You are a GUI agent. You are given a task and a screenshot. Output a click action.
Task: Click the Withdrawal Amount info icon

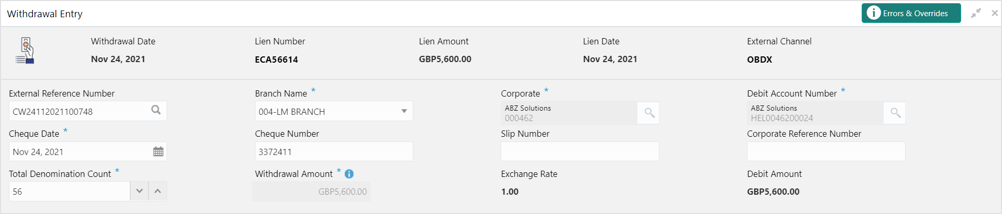click(x=349, y=174)
